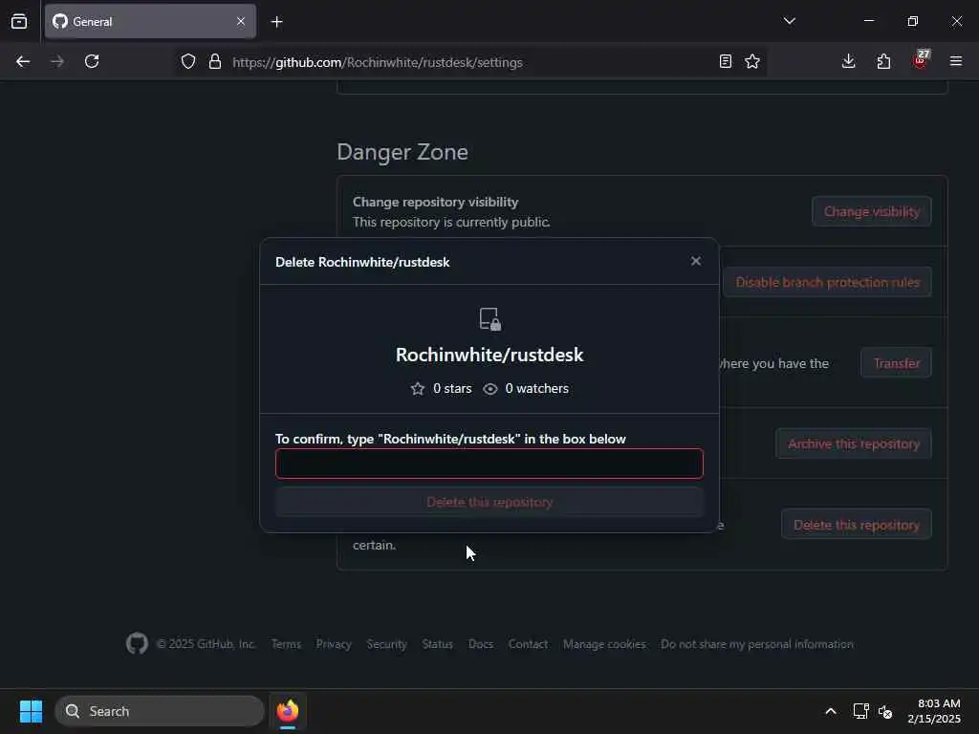The image size is (979, 734).
Task: Reload the page with the refresh icon
Action: tap(92, 62)
